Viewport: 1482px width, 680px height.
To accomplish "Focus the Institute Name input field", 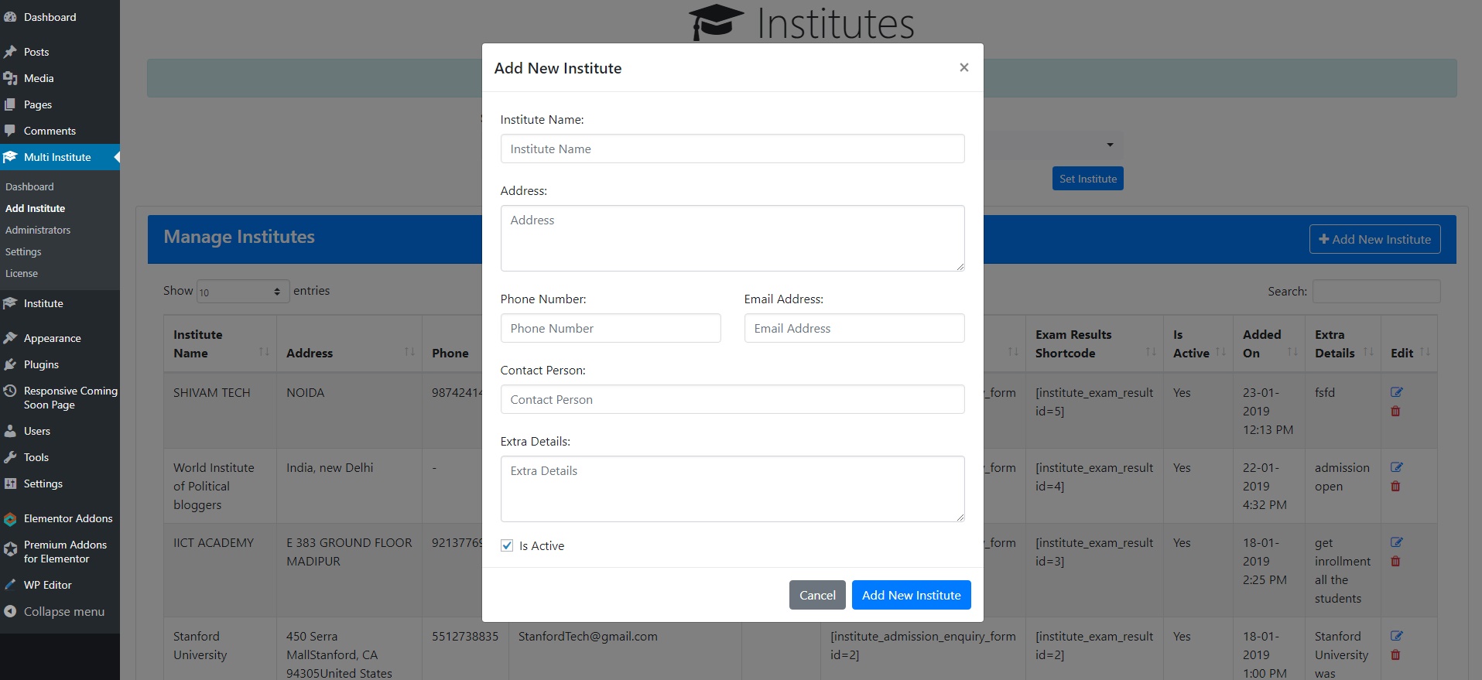I will [x=732, y=149].
